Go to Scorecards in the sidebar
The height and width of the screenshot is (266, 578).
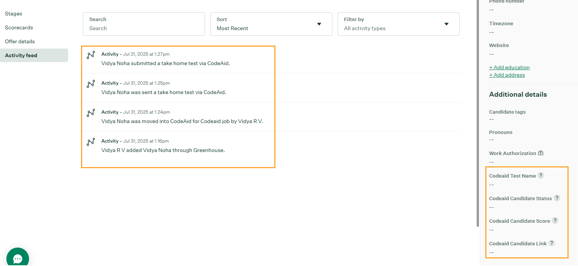click(x=19, y=27)
